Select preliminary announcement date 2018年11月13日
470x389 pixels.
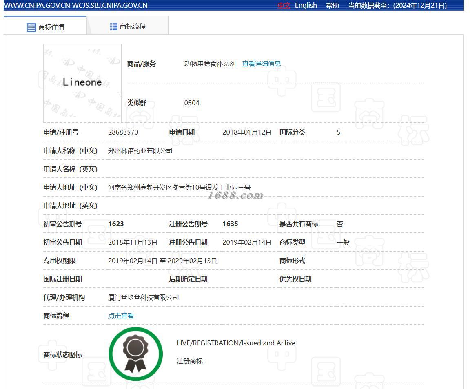coord(133,242)
